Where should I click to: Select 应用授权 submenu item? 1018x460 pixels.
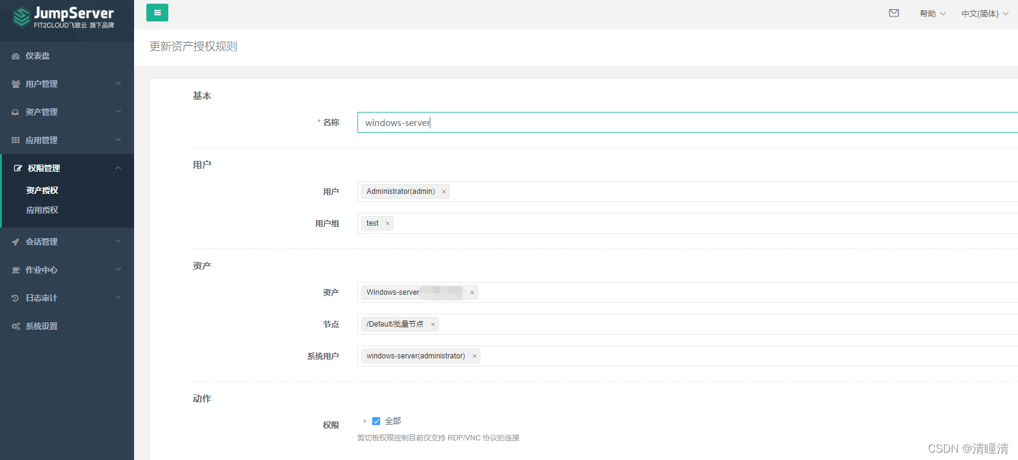[x=42, y=210]
